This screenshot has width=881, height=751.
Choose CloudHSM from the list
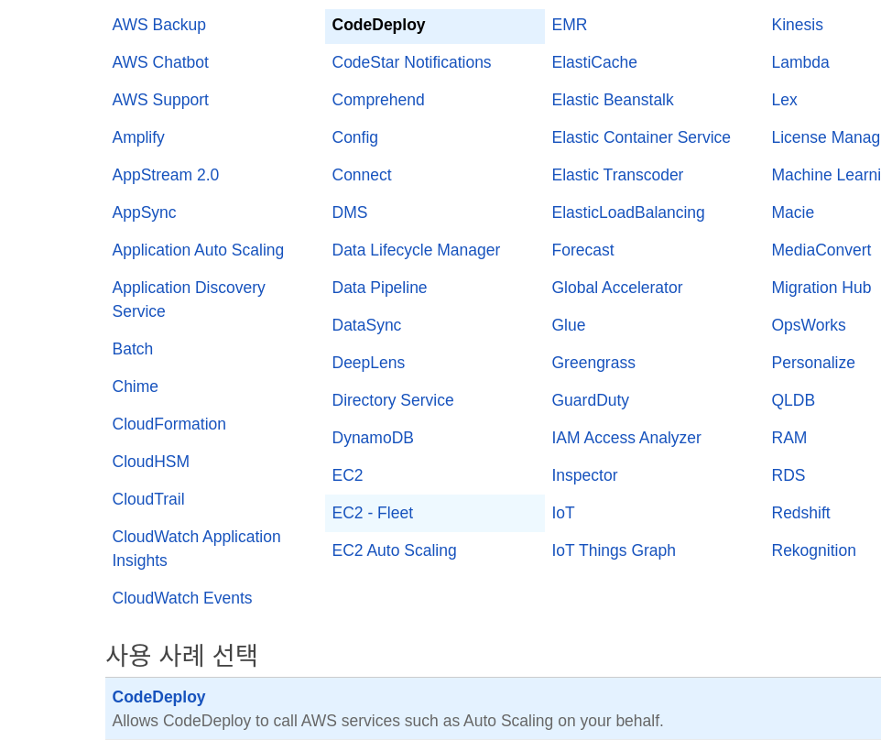click(x=150, y=462)
